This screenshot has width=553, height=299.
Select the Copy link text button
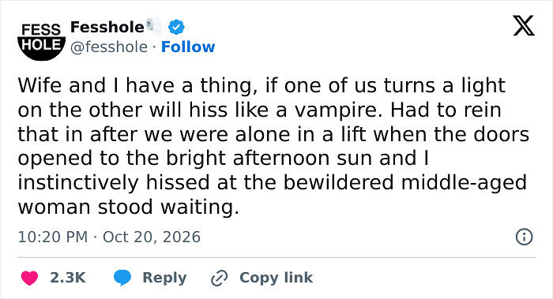tap(276, 278)
